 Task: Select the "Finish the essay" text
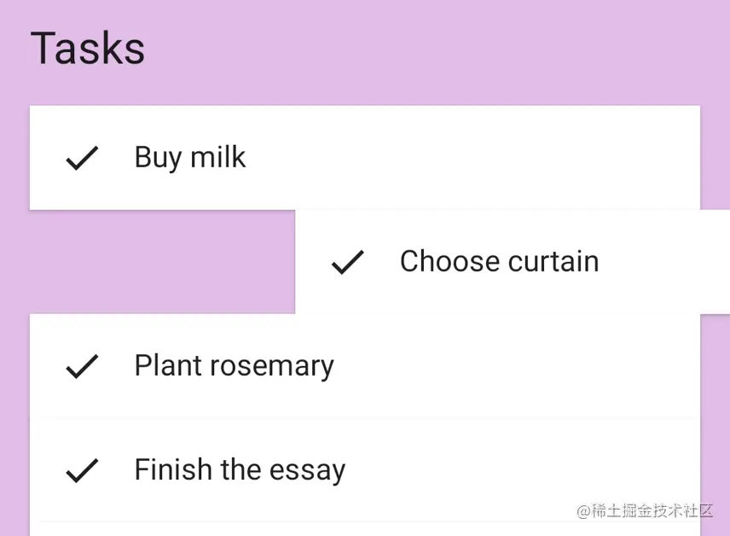pyautogui.click(x=240, y=470)
